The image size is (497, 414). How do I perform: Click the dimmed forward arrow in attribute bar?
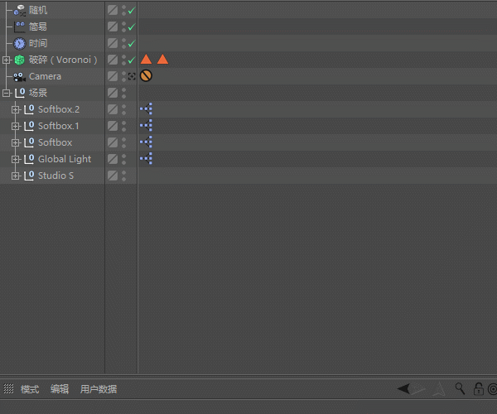[418, 389]
